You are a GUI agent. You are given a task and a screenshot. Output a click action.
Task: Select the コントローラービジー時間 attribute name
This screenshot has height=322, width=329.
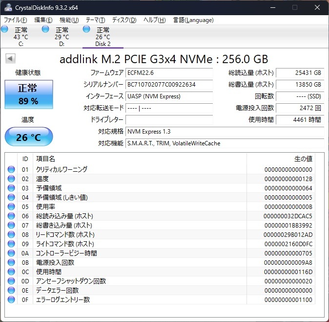pos(66,253)
